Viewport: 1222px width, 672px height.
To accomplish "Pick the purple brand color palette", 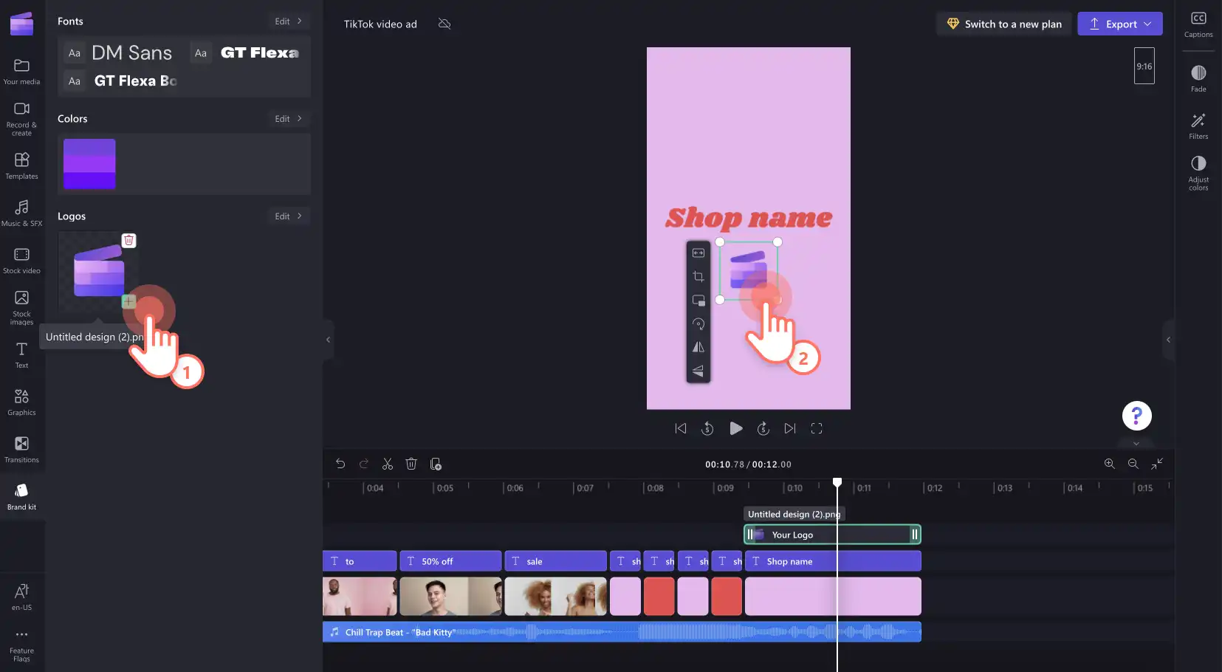I will pos(89,164).
